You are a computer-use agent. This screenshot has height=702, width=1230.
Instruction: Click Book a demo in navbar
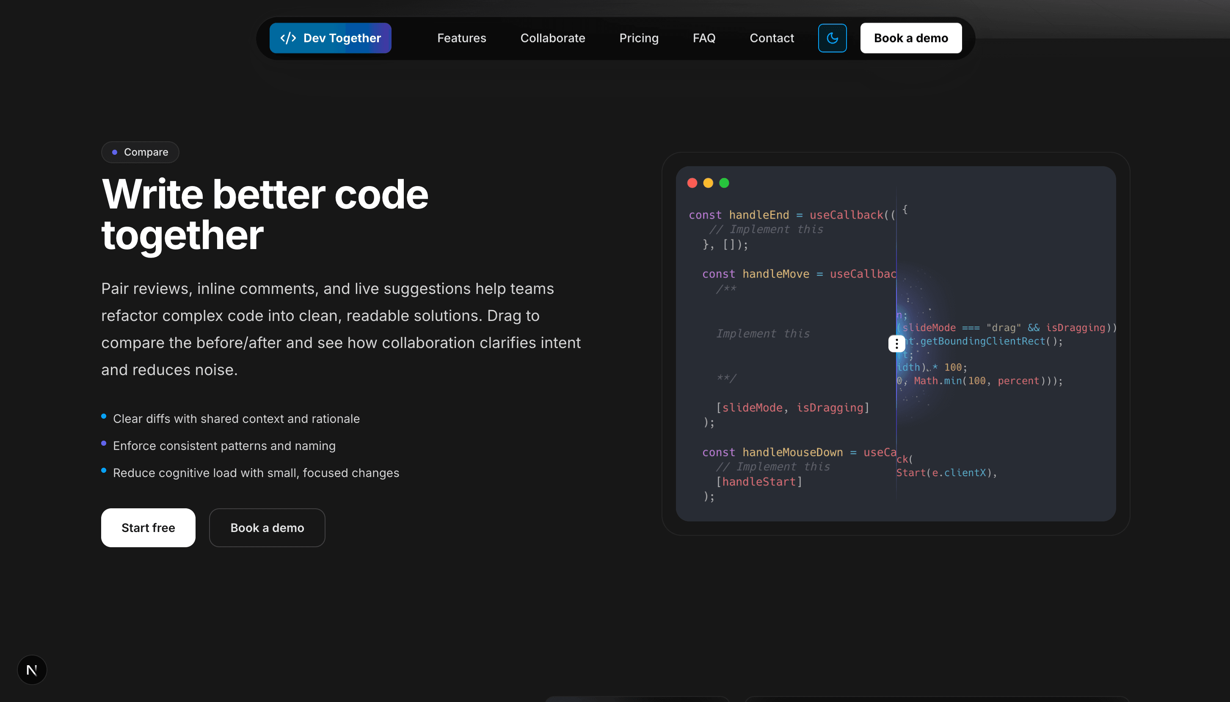coord(910,38)
